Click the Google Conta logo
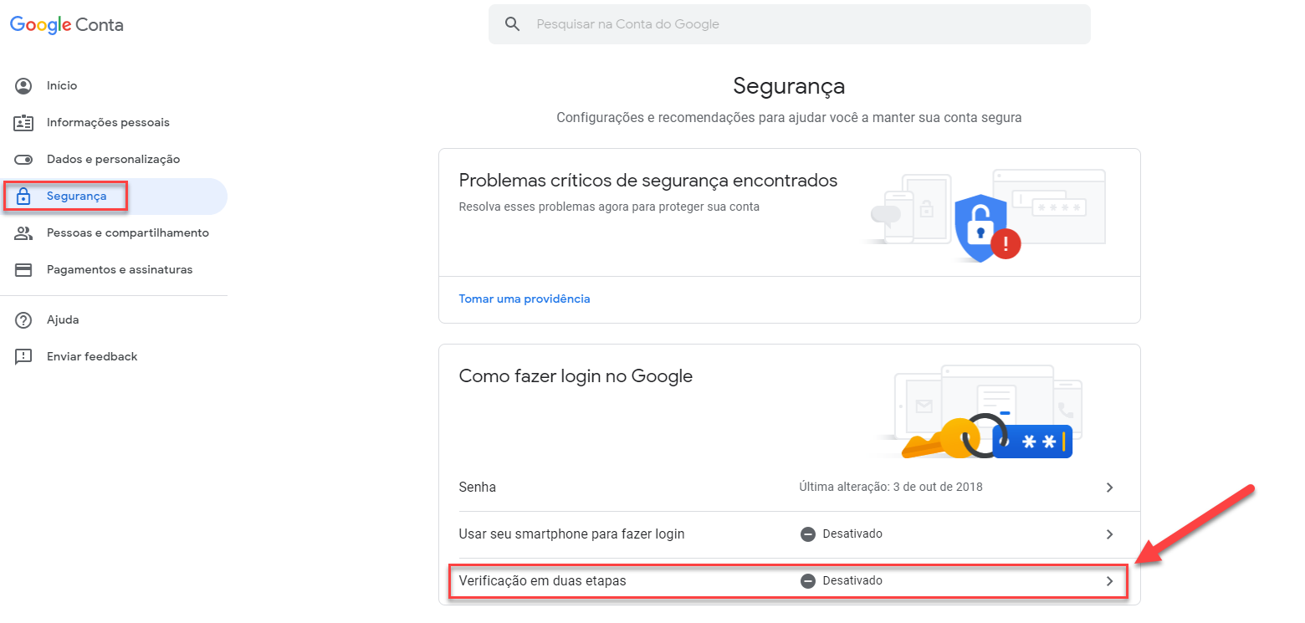 (67, 25)
